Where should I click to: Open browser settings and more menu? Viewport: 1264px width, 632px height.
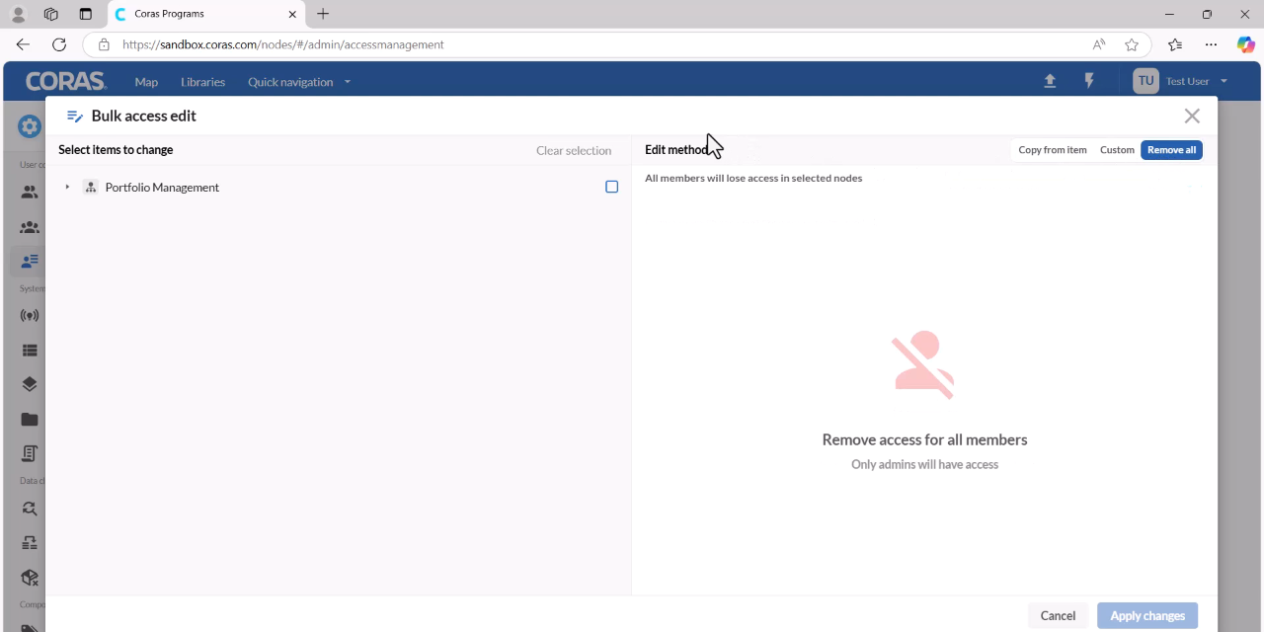[x=1211, y=44]
